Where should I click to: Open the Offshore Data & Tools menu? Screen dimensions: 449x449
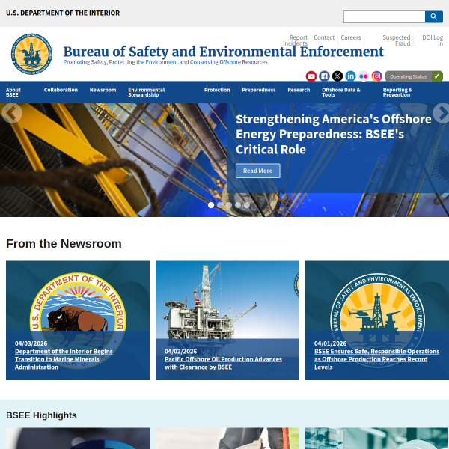click(x=340, y=92)
